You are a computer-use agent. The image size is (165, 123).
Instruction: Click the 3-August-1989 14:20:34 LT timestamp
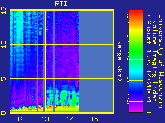(x=149, y=64)
